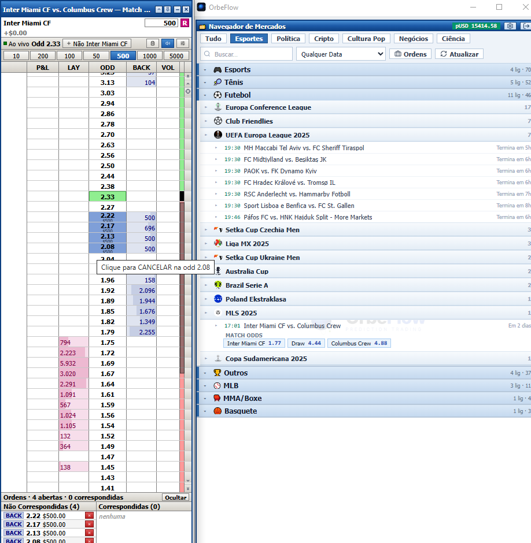
Task: Pin the ladder window
Action: coord(168,10)
